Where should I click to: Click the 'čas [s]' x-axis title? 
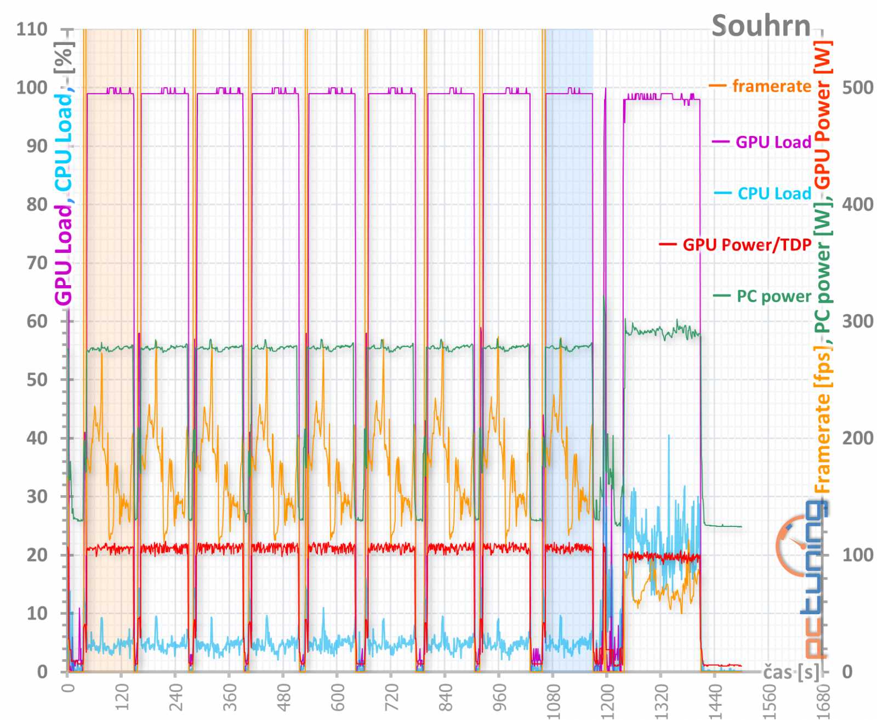coord(791,671)
